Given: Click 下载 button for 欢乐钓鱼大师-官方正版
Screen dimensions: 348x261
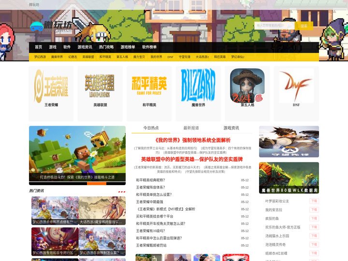Looking at the screenshot, I should 314,227.
